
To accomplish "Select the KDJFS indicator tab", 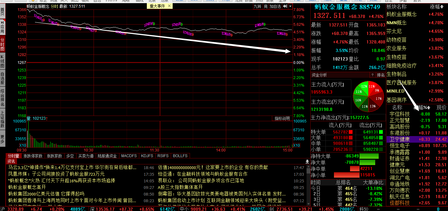I will 147,156.
